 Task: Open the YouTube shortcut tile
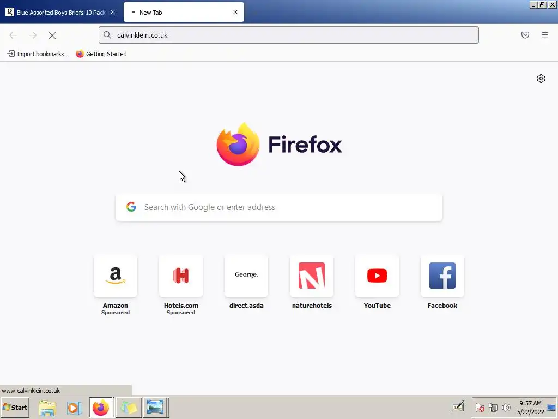pyautogui.click(x=377, y=276)
